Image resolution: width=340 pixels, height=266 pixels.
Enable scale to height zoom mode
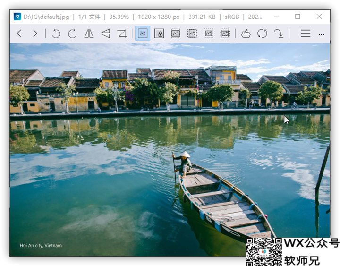pyautogui.click(x=192, y=34)
